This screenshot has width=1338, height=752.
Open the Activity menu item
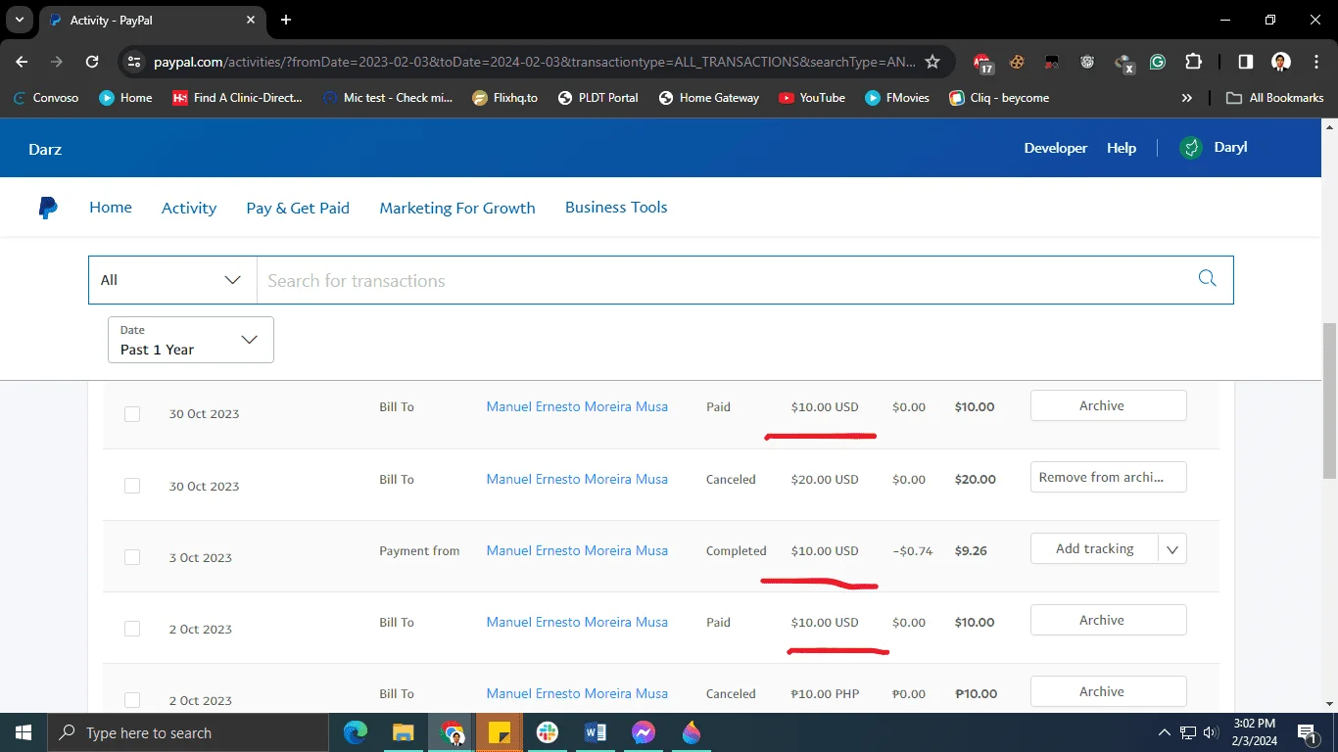[189, 208]
